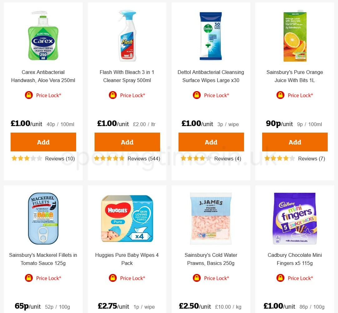Click the star rating under Carex Handwash
The height and width of the screenshot is (313, 338).
(27, 159)
